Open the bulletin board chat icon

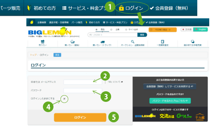pos(193,42)
